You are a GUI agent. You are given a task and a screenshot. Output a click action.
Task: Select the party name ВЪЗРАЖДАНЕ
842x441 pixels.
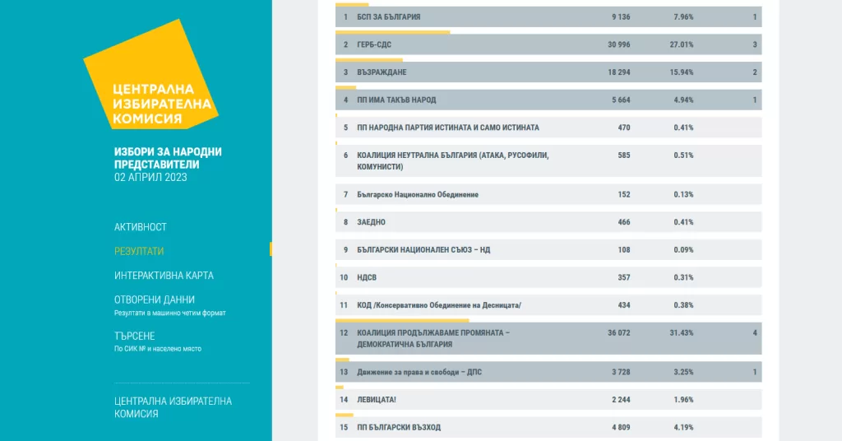click(x=382, y=72)
